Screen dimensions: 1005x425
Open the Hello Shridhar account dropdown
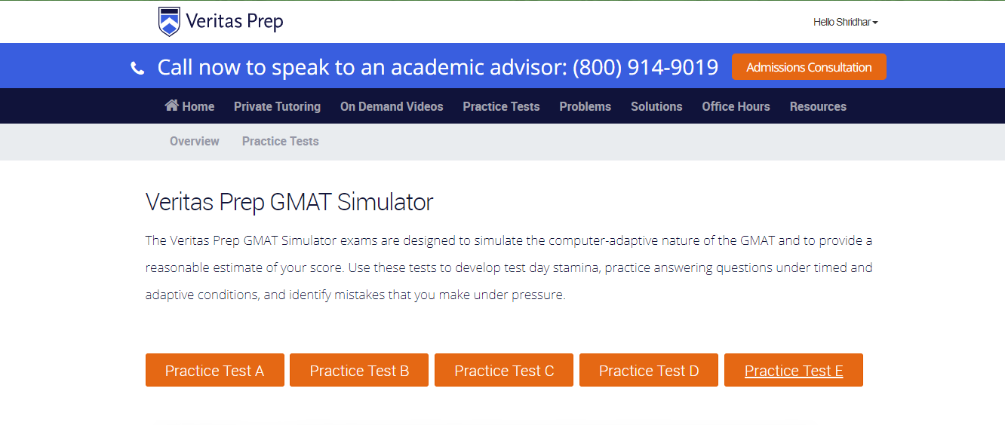pyautogui.click(x=845, y=23)
